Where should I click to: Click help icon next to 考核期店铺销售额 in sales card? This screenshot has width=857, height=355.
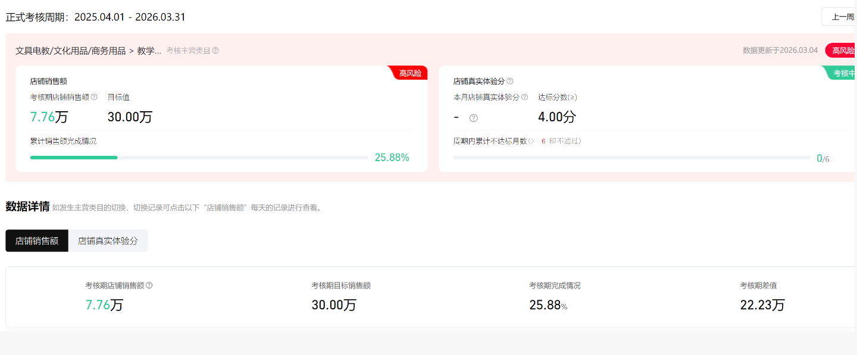[x=94, y=97]
